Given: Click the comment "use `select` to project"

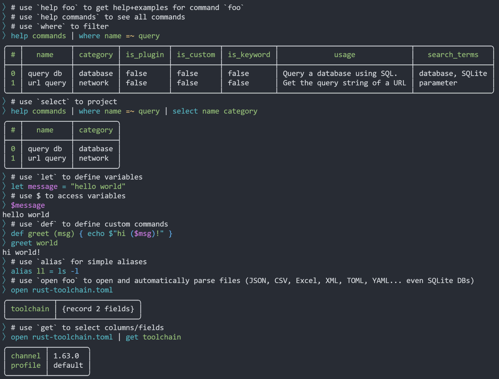Looking at the screenshot, I should (64, 102).
